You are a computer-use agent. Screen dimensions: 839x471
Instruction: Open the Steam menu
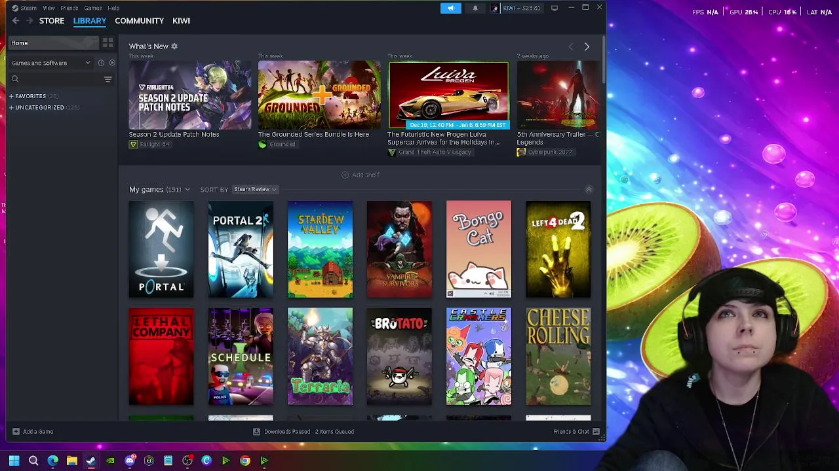point(24,8)
